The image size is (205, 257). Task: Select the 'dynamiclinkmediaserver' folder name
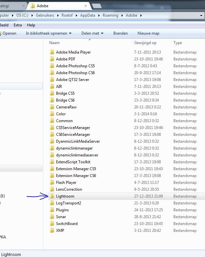[x=77, y=155]
